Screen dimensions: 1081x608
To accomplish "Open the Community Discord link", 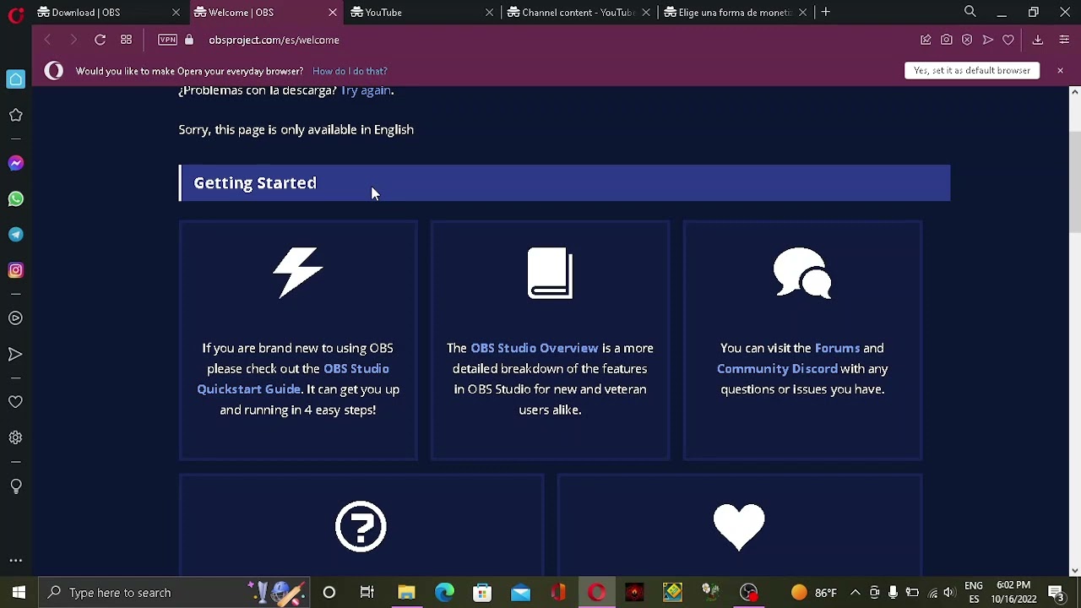I will point(777,368).
